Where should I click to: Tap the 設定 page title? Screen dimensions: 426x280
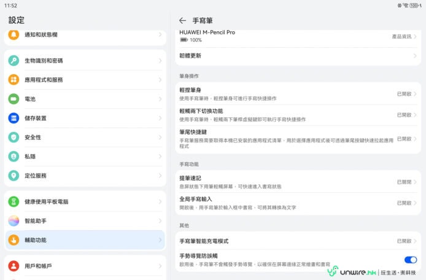tap(17, 20)
